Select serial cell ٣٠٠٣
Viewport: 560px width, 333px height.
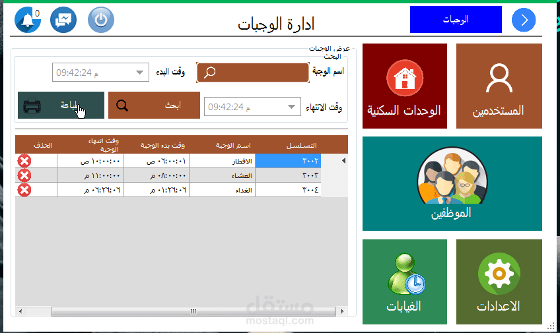[288, 176]
